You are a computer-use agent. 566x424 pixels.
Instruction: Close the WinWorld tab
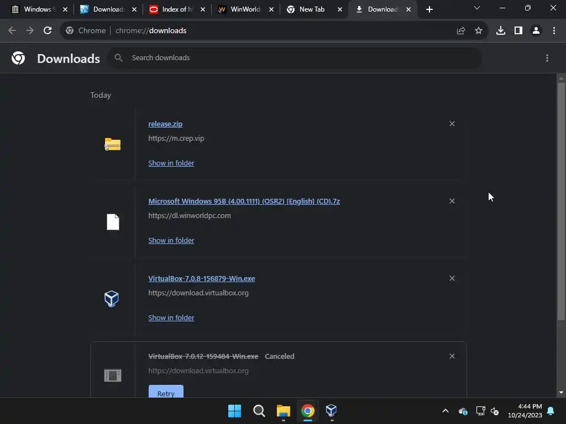click(271, 9)
